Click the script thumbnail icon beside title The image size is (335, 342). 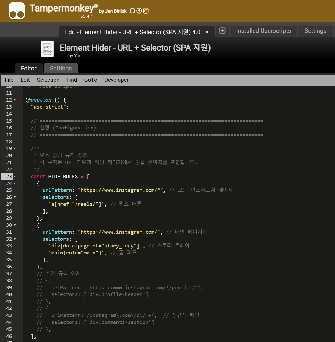coord(47,49)
